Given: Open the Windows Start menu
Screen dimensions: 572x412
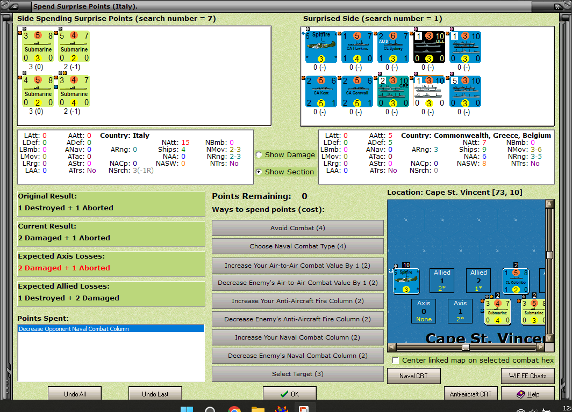Looking at the screenshot, I should point(187,409).
